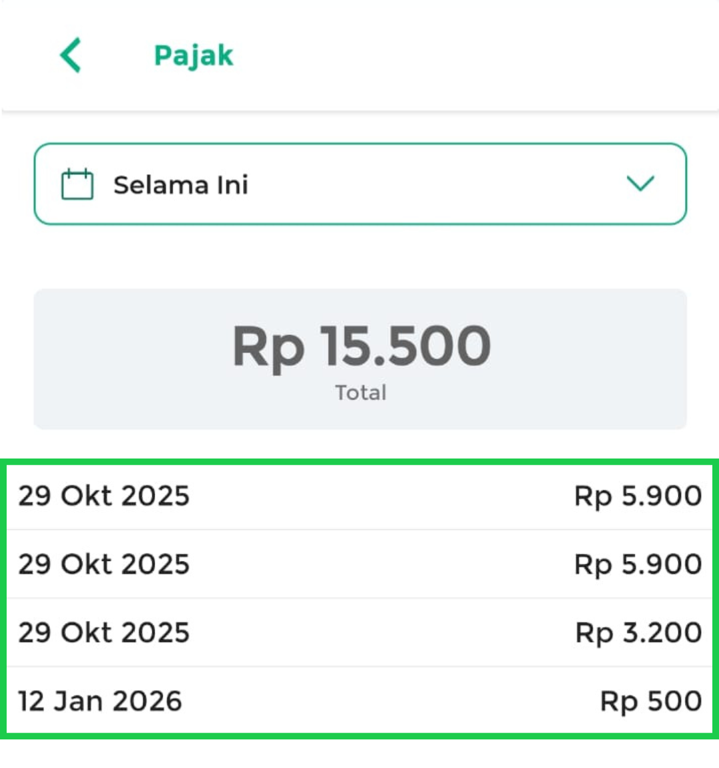Open the Selama Ini period dropdown
The image size is (719, 768).
coord(180,185)
